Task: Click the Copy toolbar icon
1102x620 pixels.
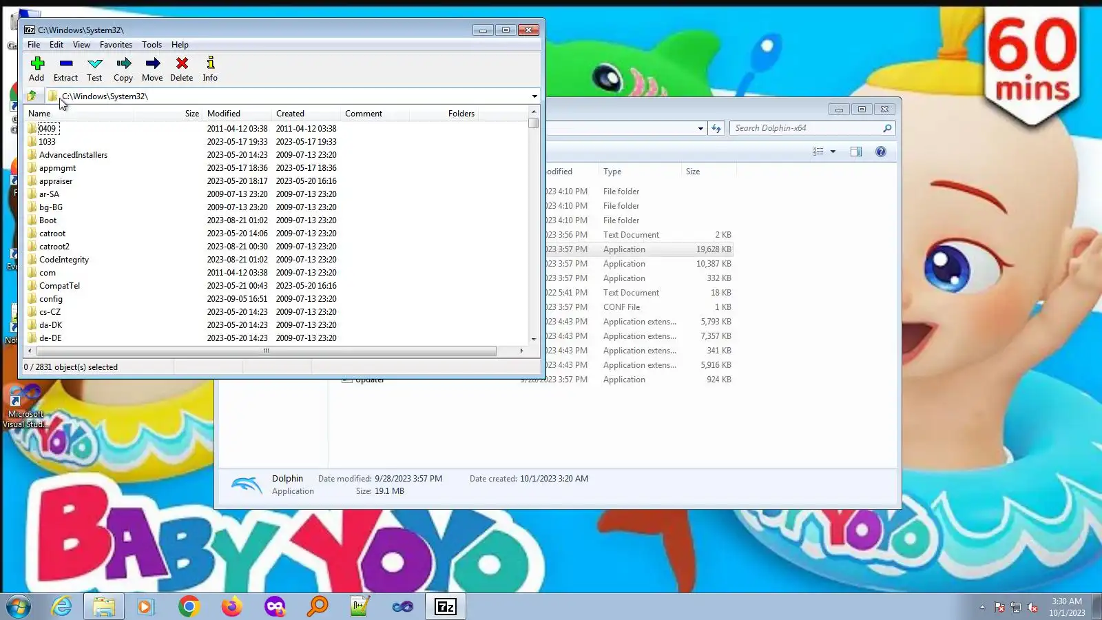Action: (123, 69)
